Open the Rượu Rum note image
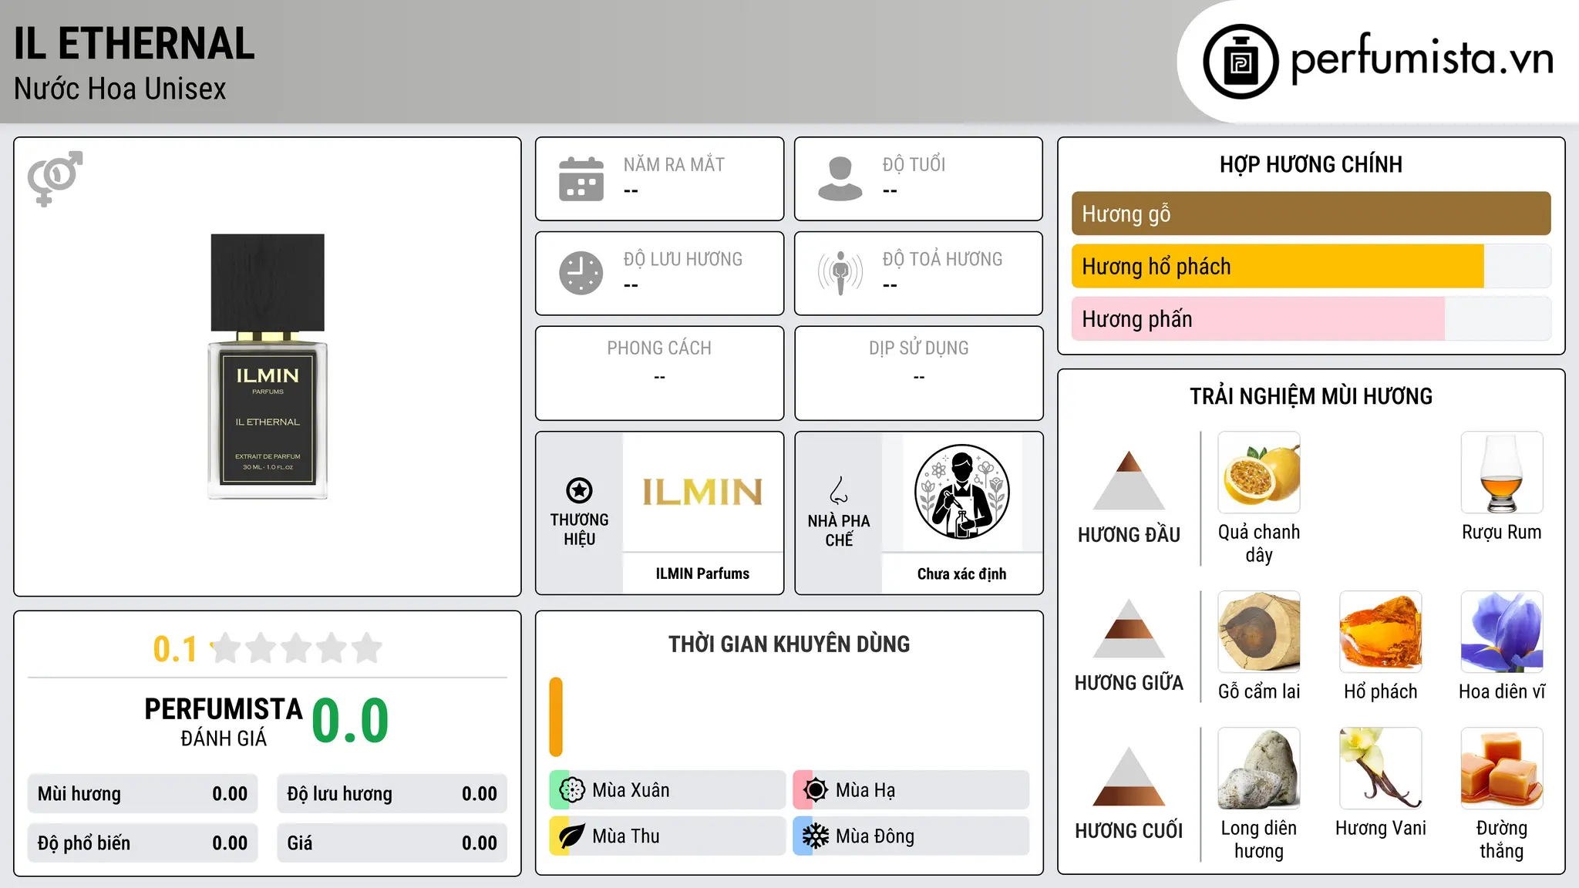 click(x=1502, y=473)
